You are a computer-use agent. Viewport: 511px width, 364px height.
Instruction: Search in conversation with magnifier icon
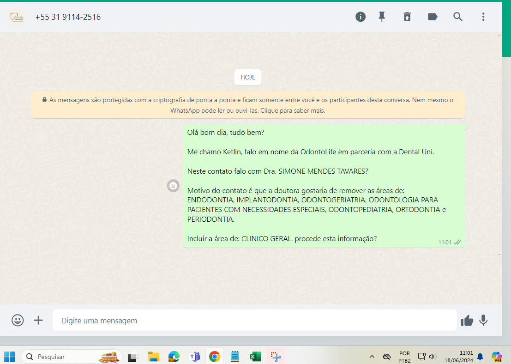(458, 17)
